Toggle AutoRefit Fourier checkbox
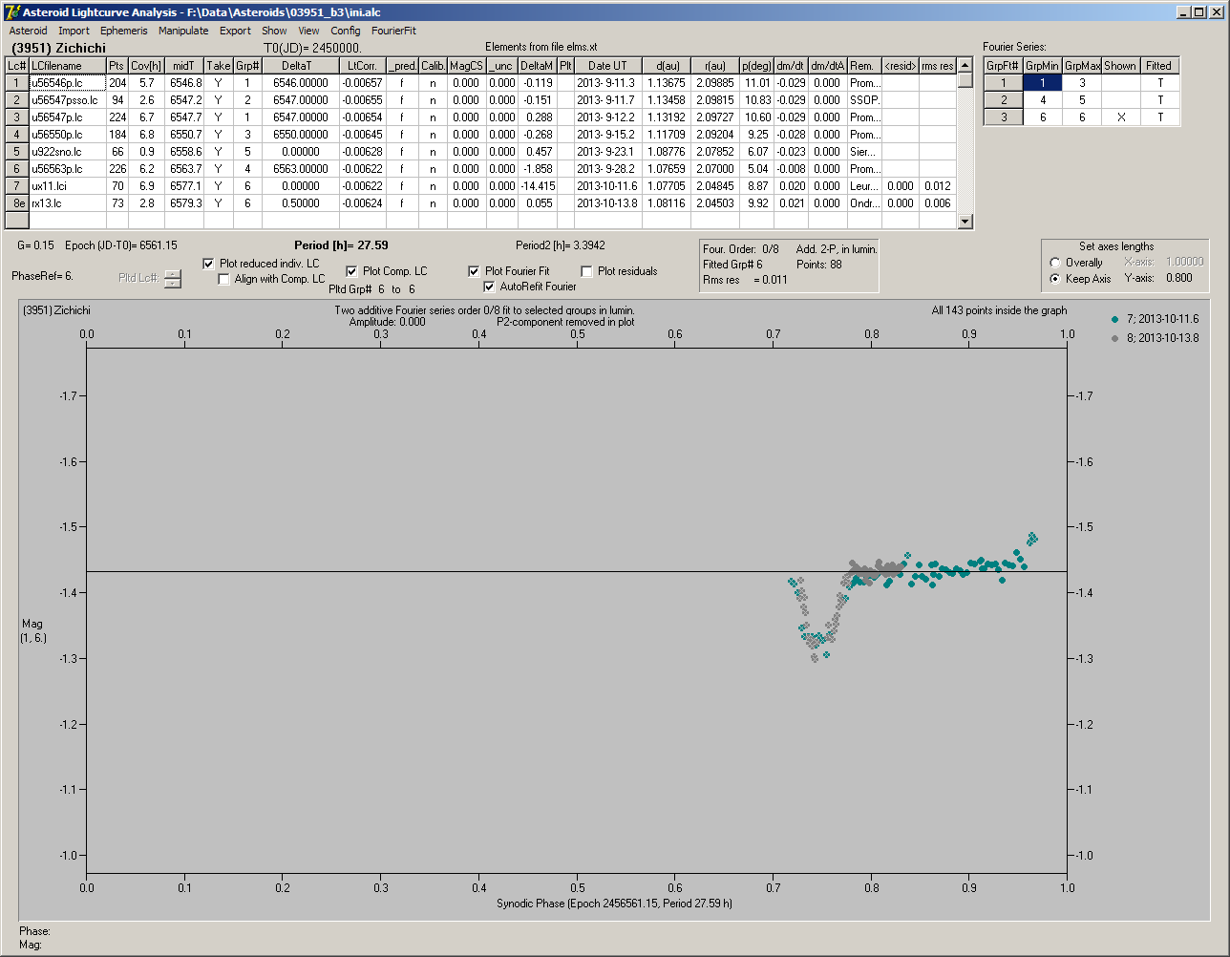The width and height of the screenshot is (1230, 957). coord(490,287)
